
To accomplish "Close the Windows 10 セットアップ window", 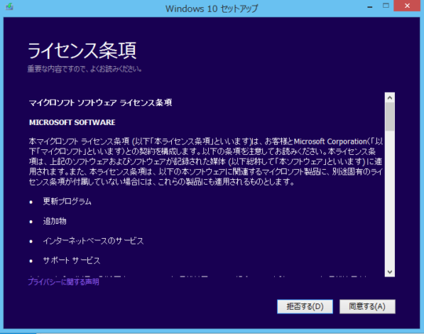I will click(408, 6).
